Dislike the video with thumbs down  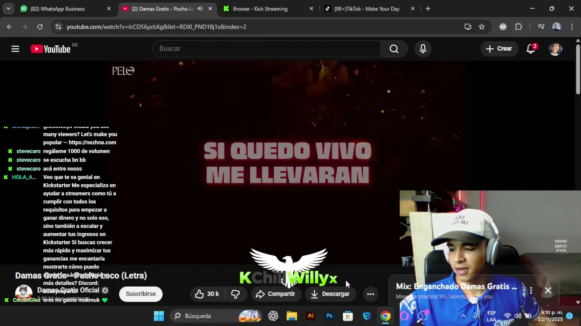click(x=235, y=294)
